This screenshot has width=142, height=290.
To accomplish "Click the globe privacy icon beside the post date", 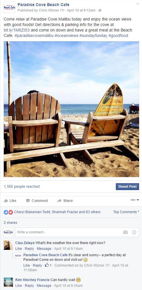I will coord(100,10).
